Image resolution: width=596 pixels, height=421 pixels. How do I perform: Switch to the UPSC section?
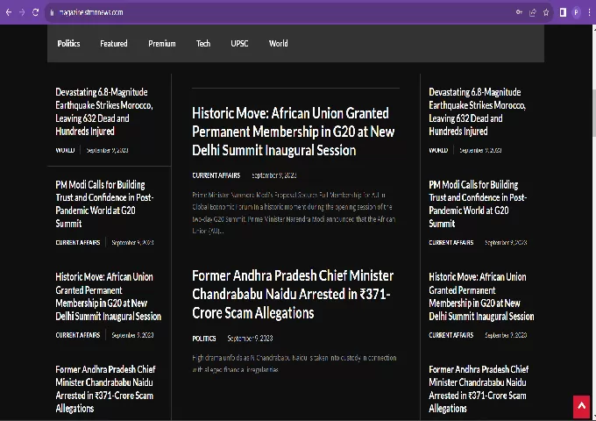[239, 43]
